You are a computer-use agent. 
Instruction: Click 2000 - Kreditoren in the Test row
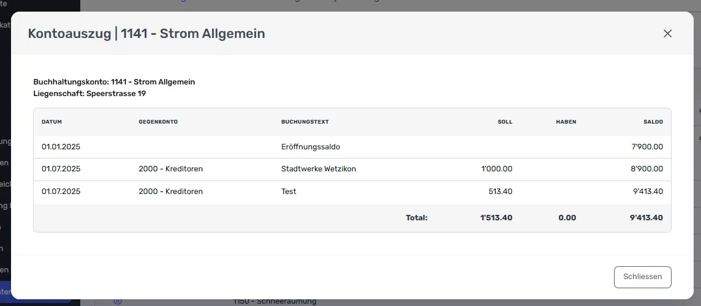tap(171, 191)
